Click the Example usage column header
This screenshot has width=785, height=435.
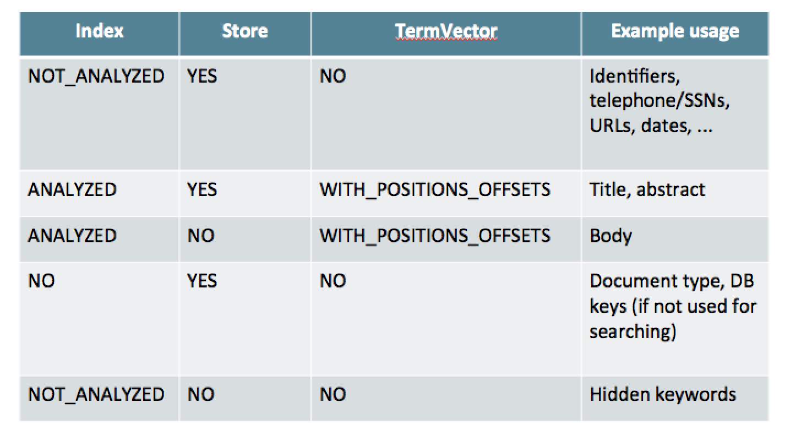[674, 31]
